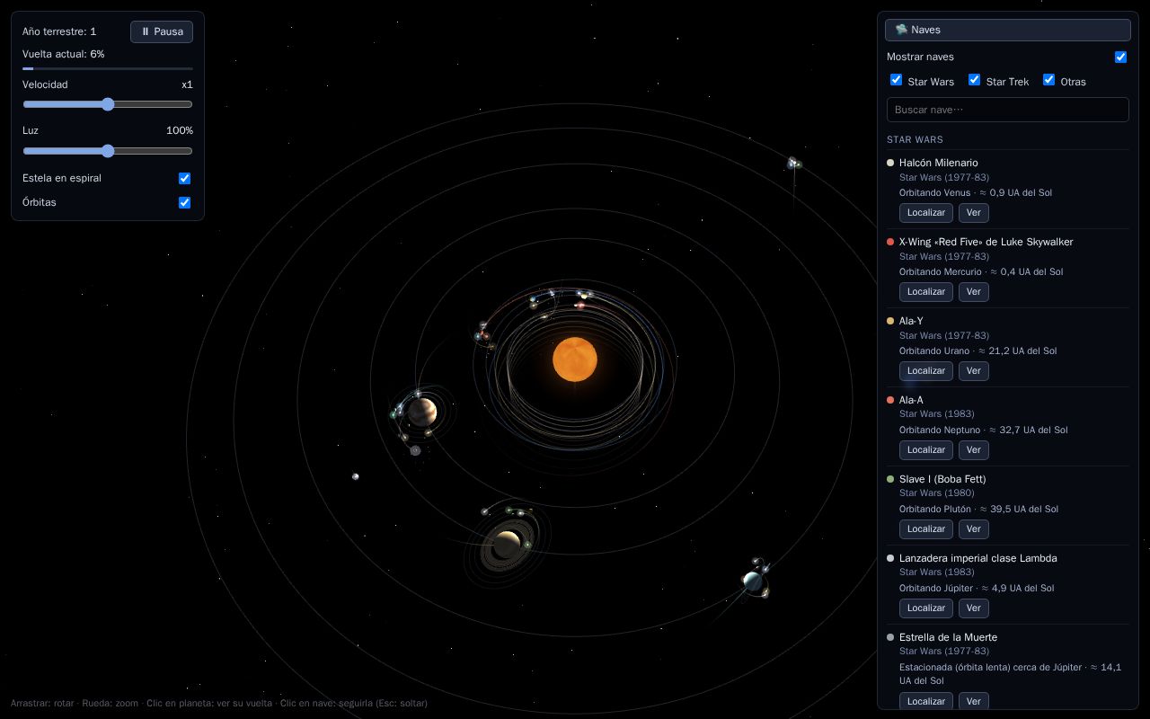
Task: Click Localizar for the Ala-Y ship
Action: tap(926, 371)
